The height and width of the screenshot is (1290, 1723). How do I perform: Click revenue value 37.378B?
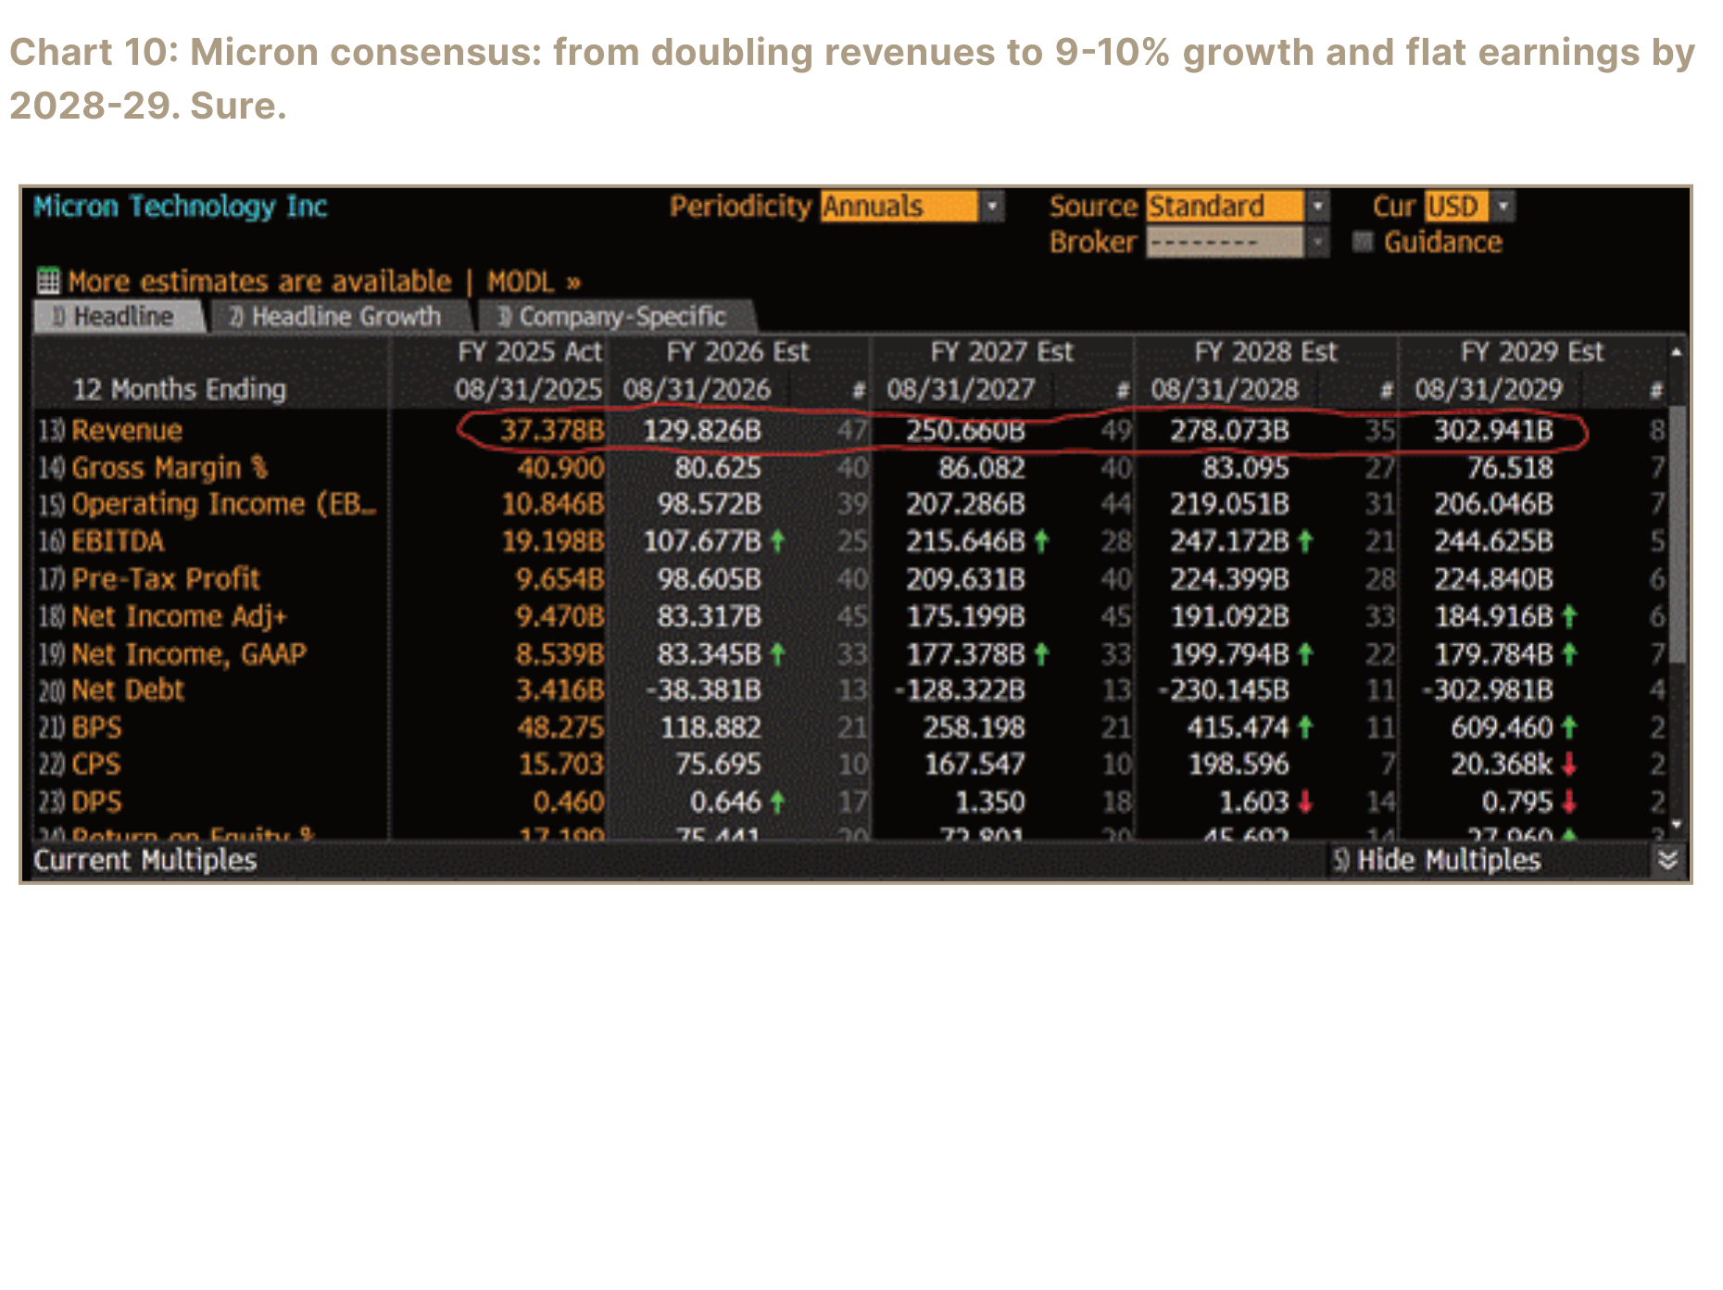point(552,430)
